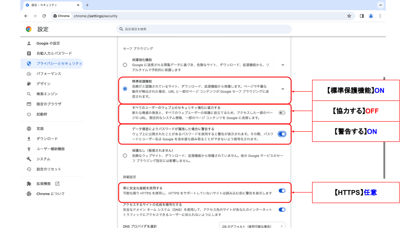Click the 設定項目を検索 search field
Image resolution: width=406 pixels, height=228 pixels.
(204, 29)
